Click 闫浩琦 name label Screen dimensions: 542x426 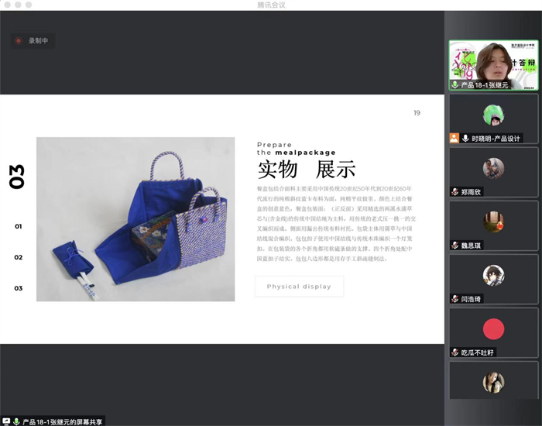[x=471, y=299]
